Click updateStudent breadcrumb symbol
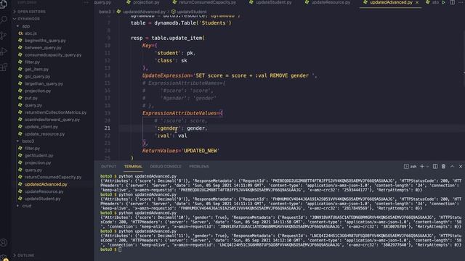 coord(191,12)
